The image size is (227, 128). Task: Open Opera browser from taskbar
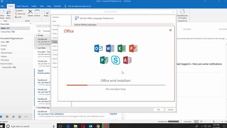[83, 126]
